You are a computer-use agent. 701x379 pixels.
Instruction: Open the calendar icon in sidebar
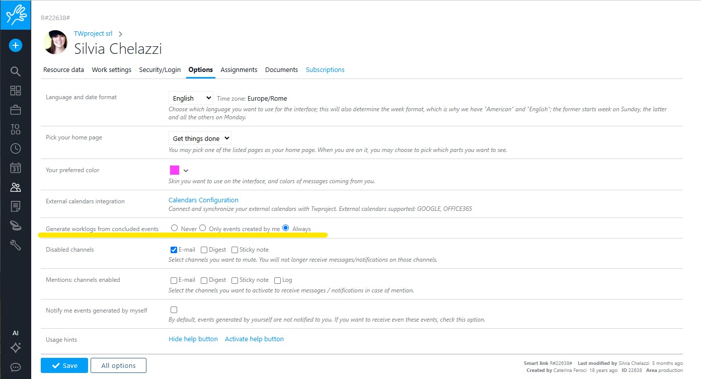point(16,168)
